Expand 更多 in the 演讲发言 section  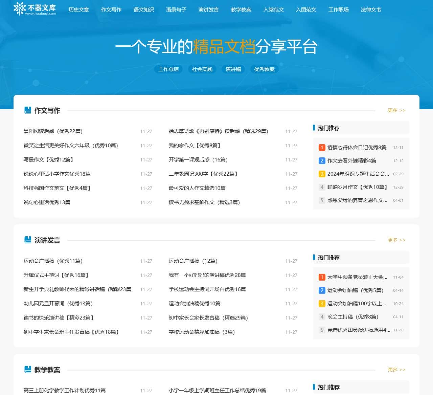tap(396, 240)
